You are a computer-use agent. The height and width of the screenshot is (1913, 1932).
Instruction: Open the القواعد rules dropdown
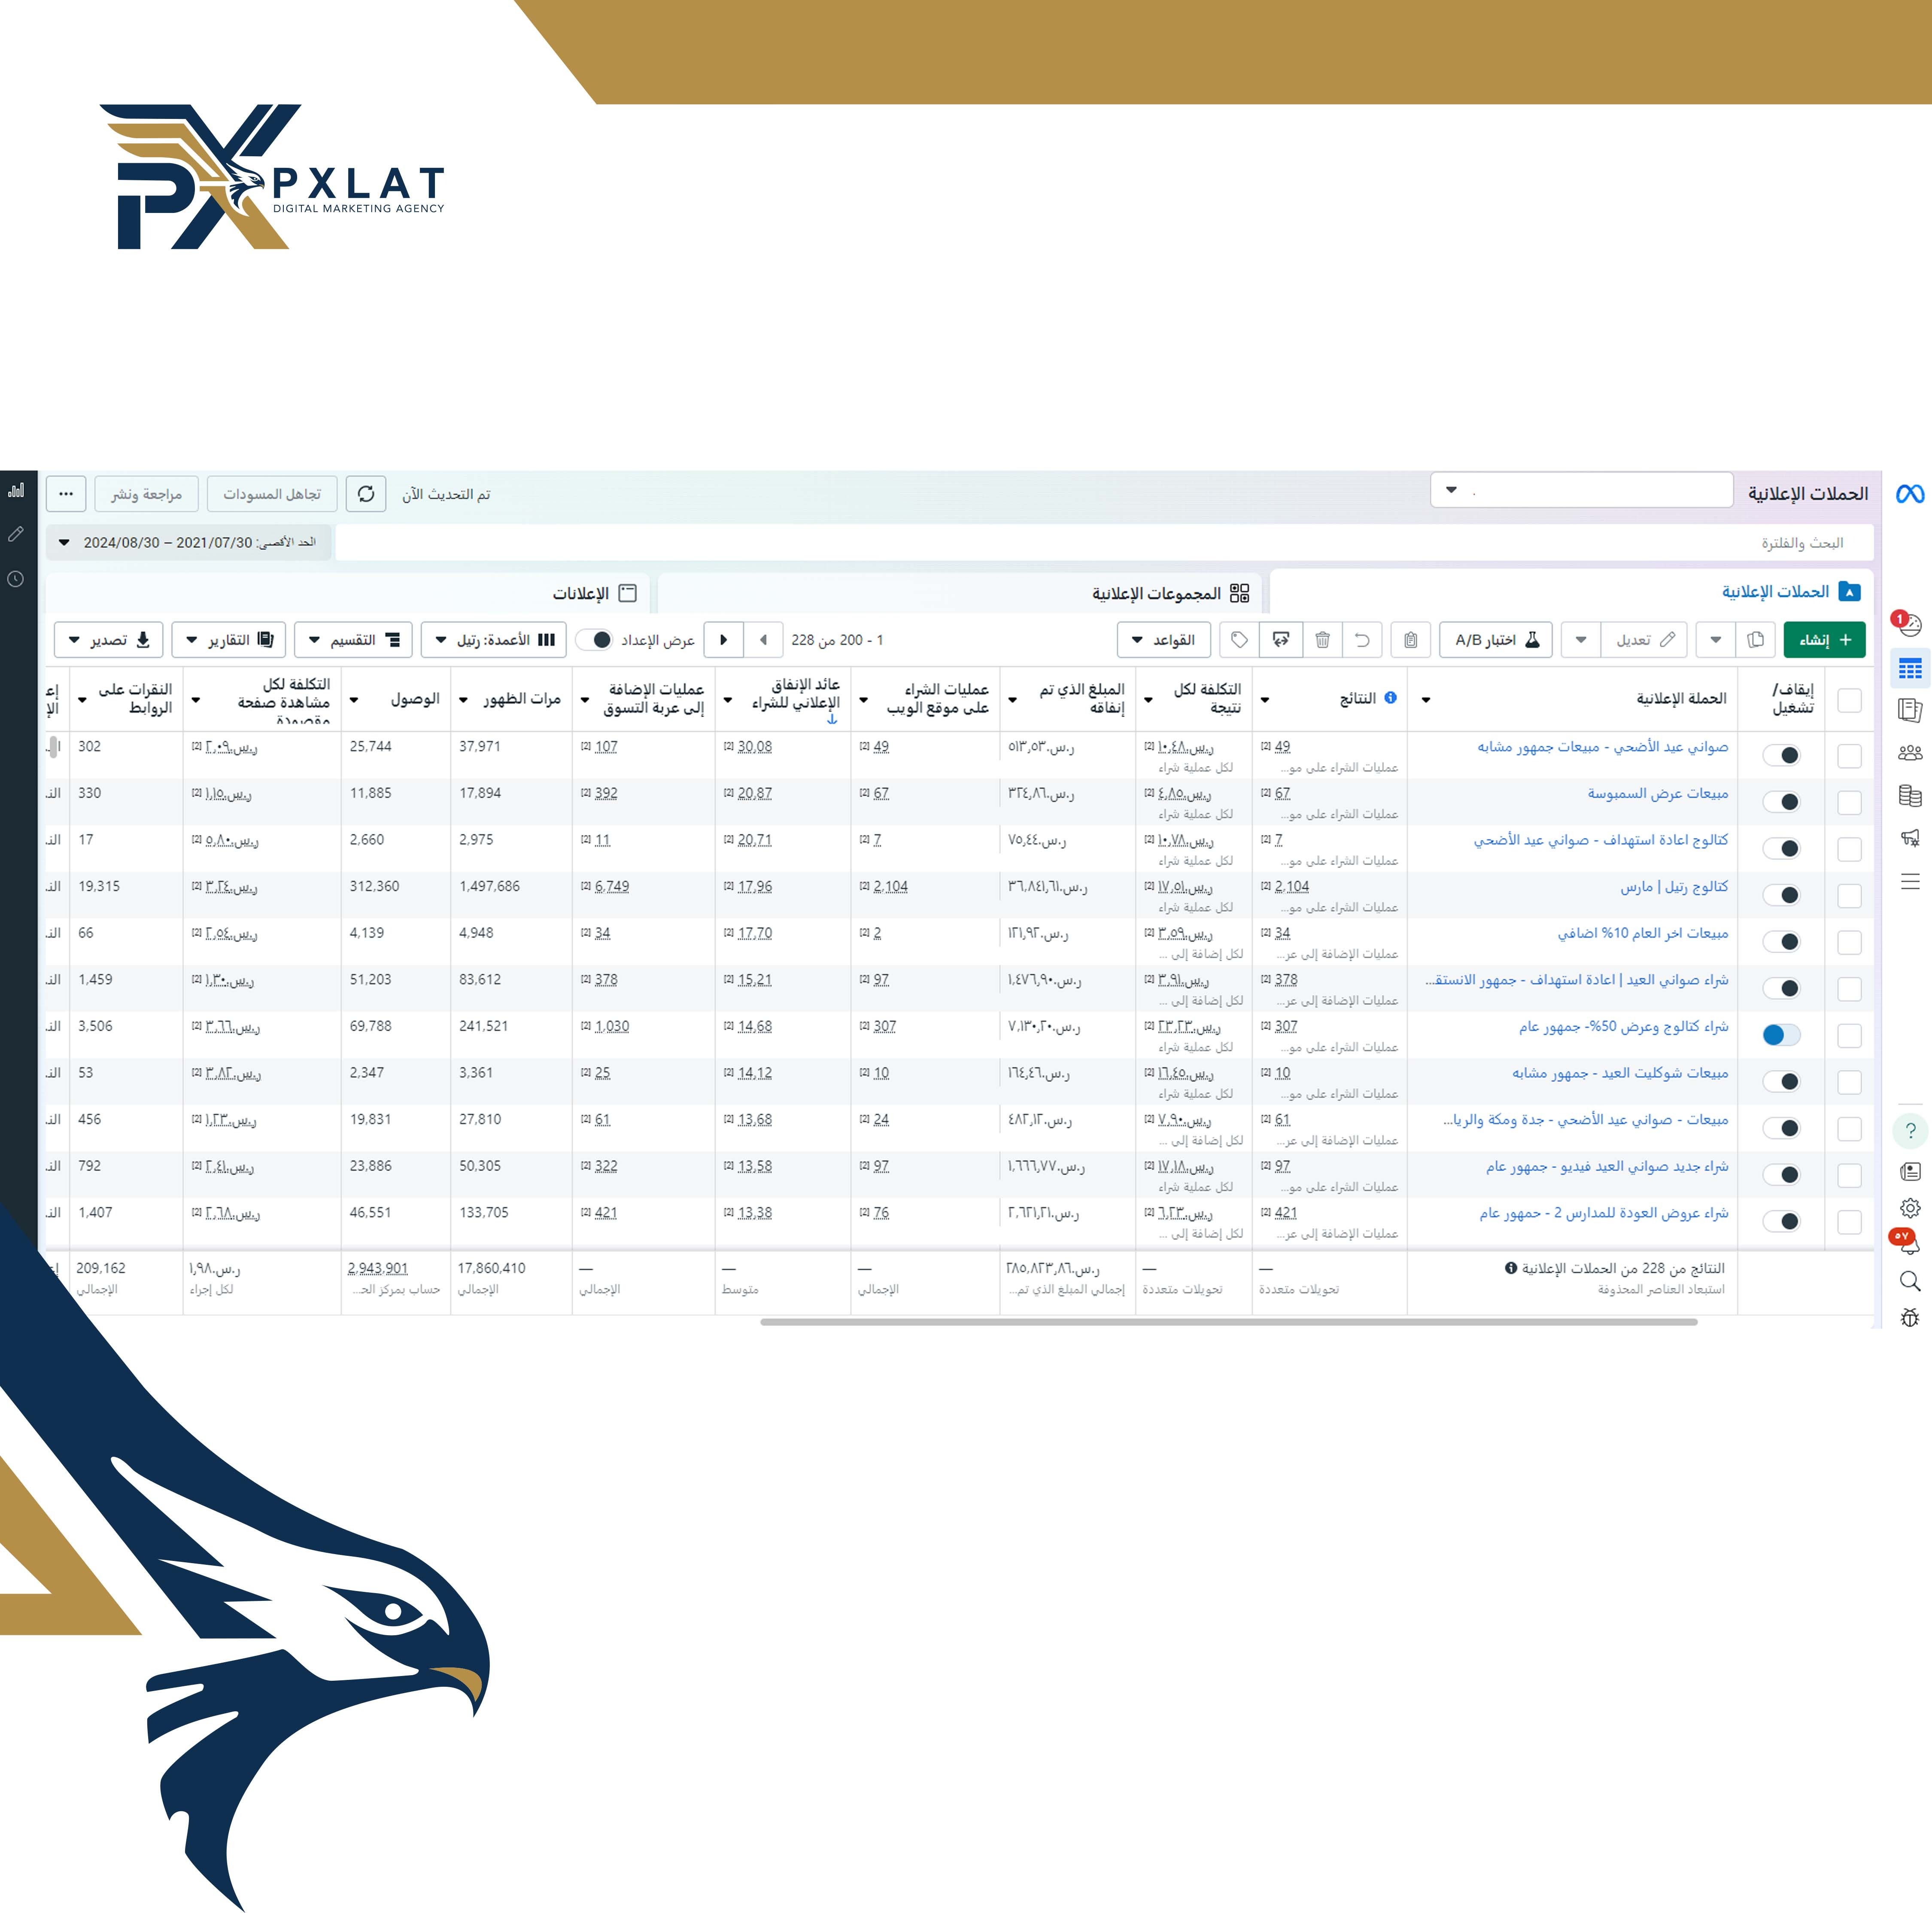pos(1163,640)
